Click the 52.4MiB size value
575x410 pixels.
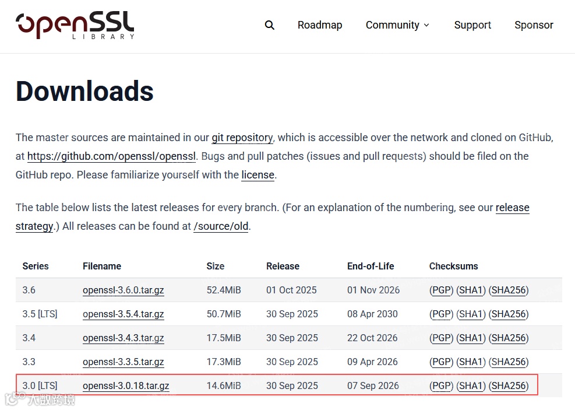224,290
